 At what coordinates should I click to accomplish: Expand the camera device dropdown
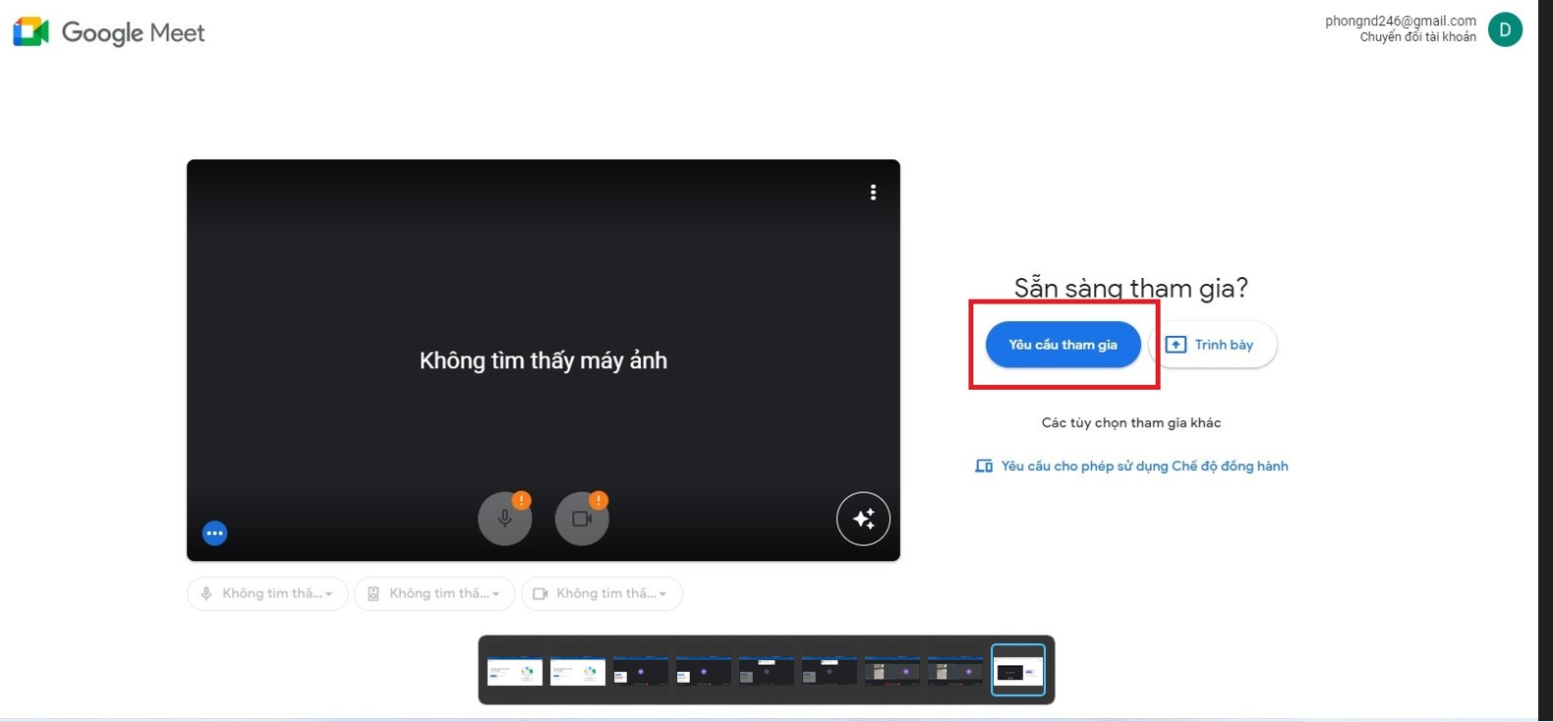pyautogui.click(x=602, y=593)
